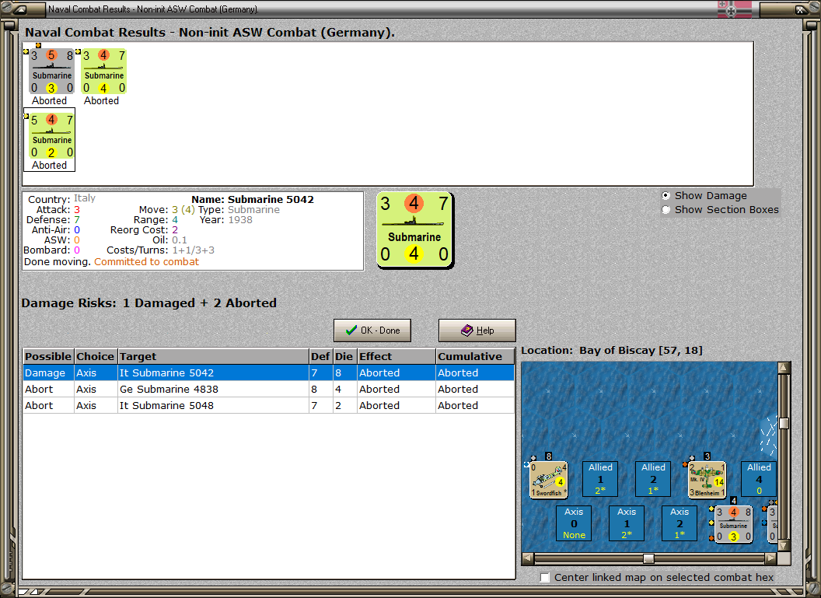Select the grey Submarine 3-5-8 counter
This screenshot has height=598, width=821.
coord(51,72)
